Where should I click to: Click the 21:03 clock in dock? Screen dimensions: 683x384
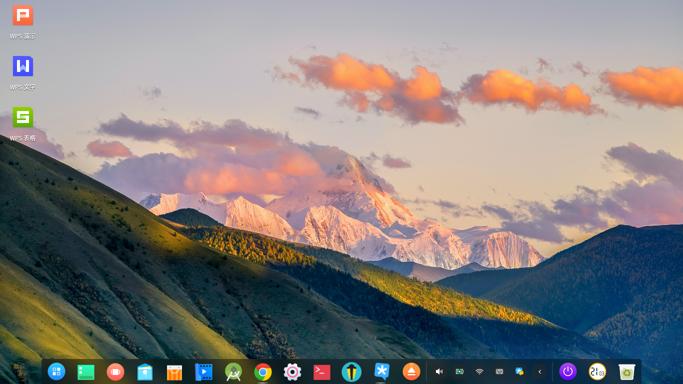click(597, 371)
